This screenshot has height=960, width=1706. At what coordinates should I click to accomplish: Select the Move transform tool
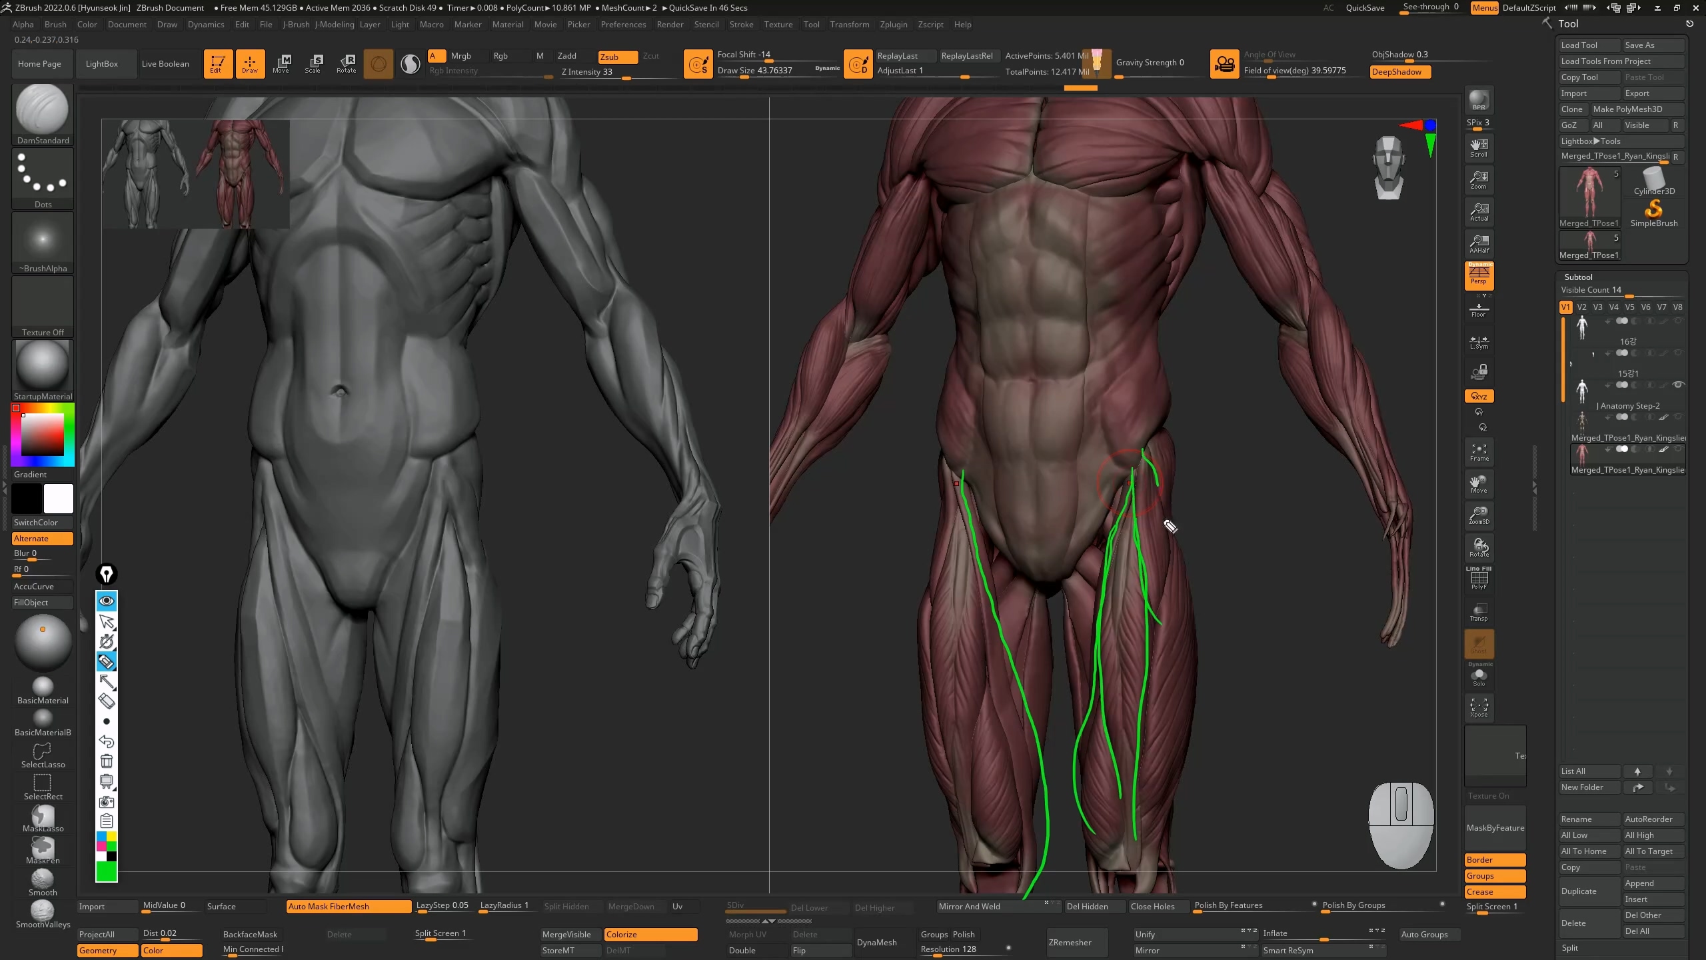tap(281, 63)
